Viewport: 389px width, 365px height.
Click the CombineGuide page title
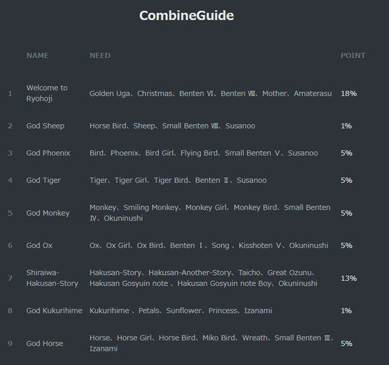[186, 16]
